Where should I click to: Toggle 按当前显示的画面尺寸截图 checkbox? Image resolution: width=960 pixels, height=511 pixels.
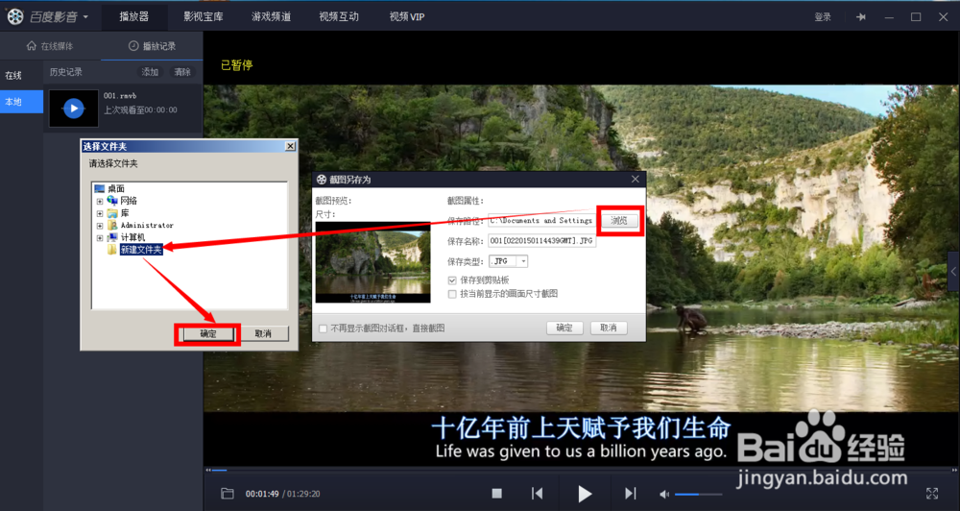(452, 294)
